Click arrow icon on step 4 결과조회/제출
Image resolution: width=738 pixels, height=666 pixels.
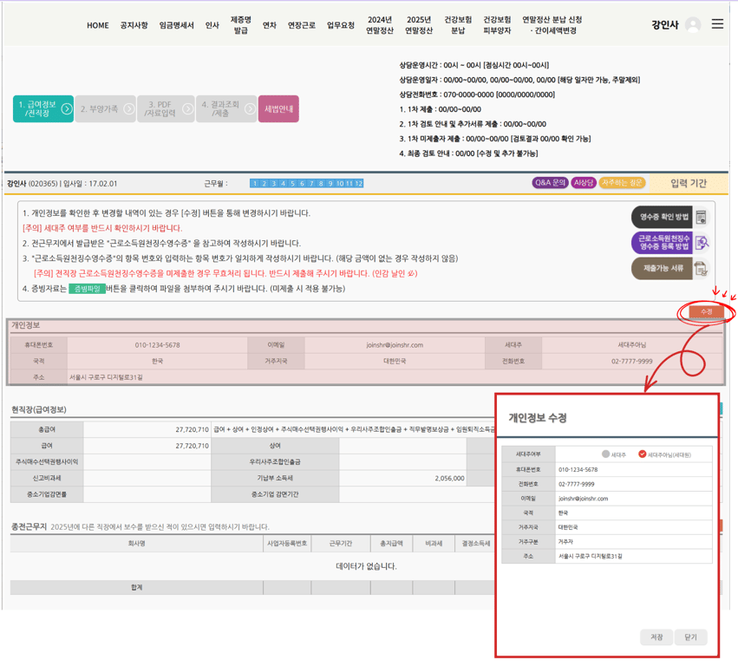point(250,108)
